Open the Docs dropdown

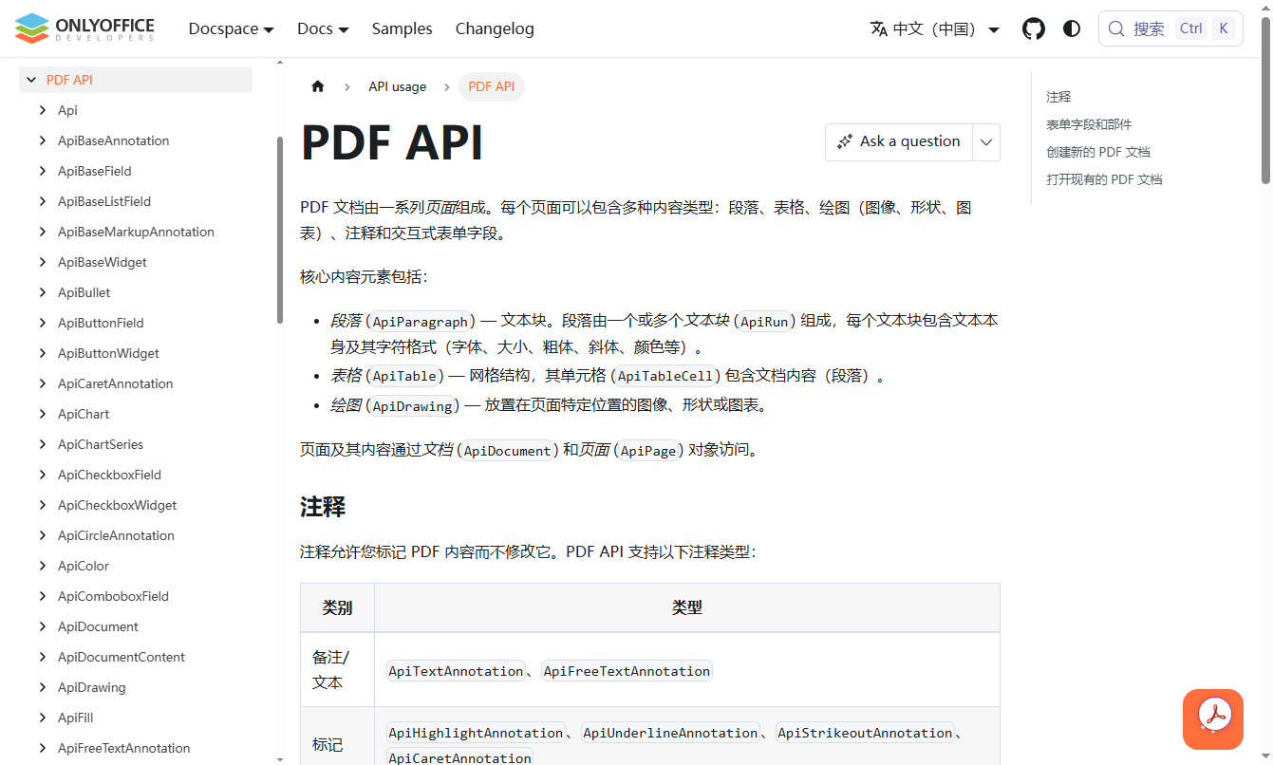point(322,28)
